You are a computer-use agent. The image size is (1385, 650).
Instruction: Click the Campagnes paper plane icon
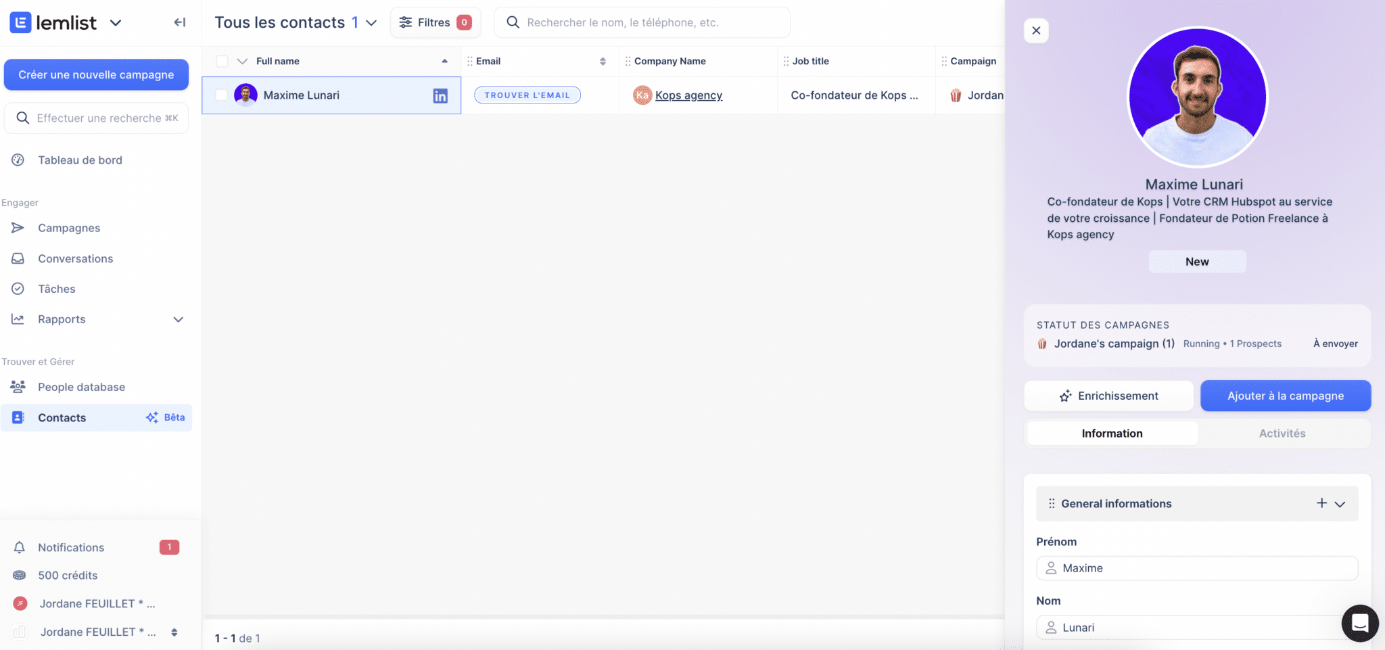point(18,228)
